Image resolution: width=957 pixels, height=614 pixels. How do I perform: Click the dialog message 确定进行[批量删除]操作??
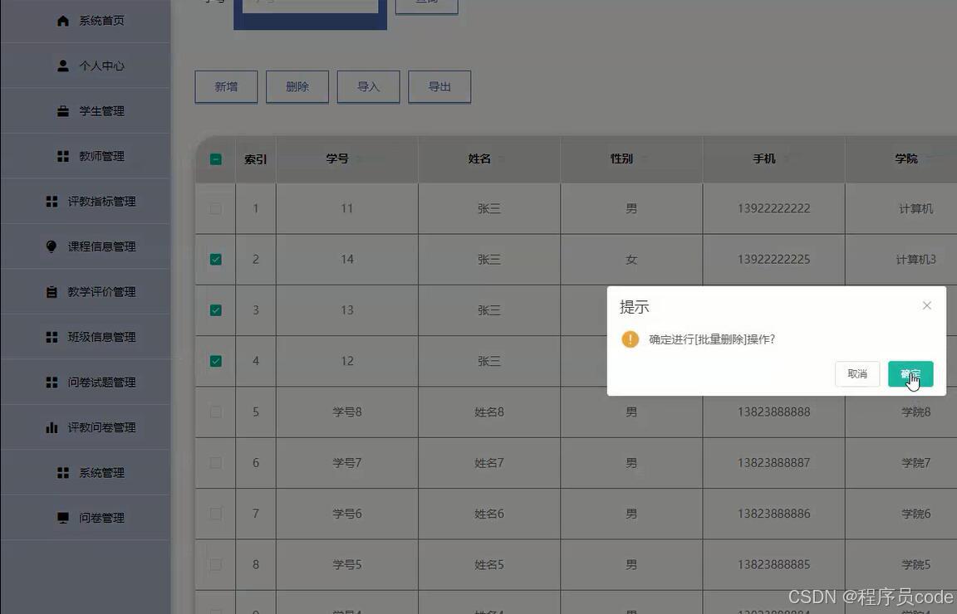[712, 339]
